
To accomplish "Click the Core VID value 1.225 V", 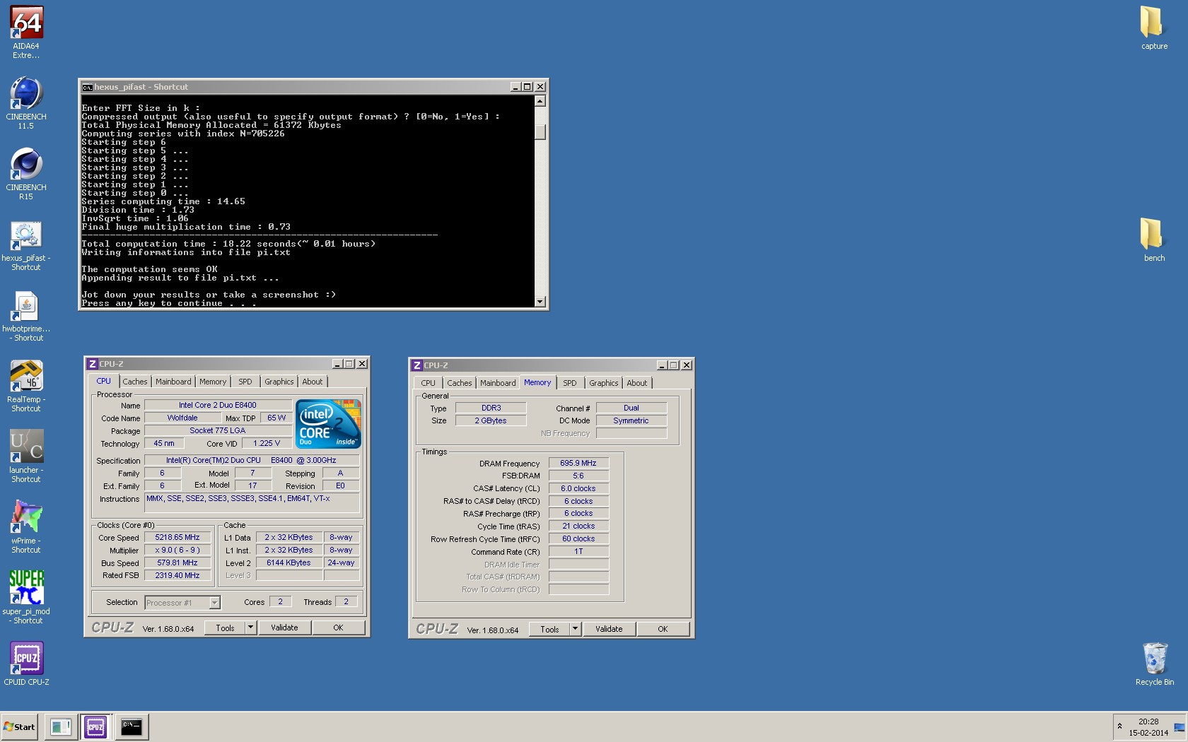I will pyautogui.click(x=267, y=444).
